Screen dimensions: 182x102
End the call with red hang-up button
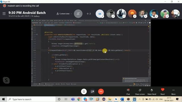coord(101,92)
